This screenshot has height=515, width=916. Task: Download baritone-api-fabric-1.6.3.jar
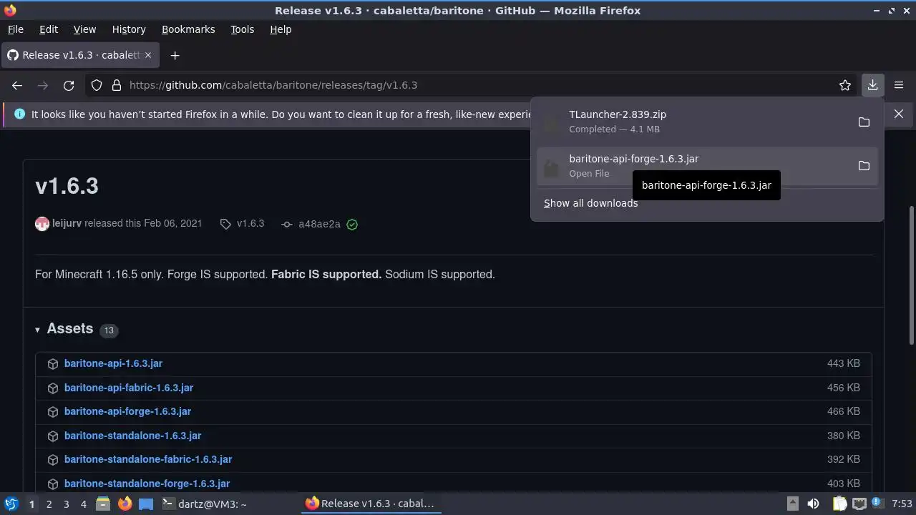(129, 388)
